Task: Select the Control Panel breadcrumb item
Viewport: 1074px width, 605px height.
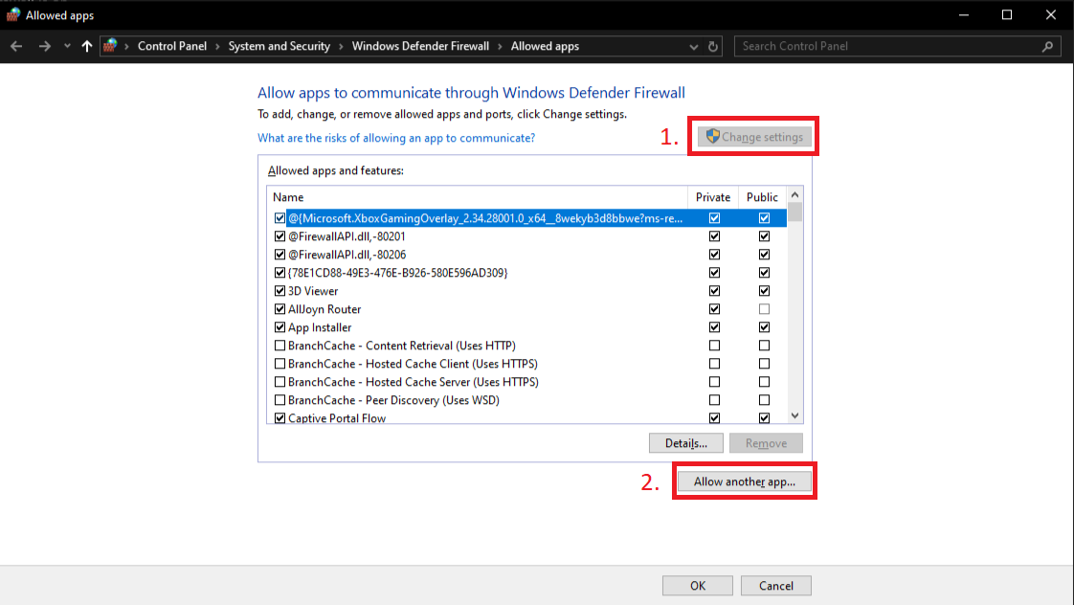Action: tap(172, 46)
